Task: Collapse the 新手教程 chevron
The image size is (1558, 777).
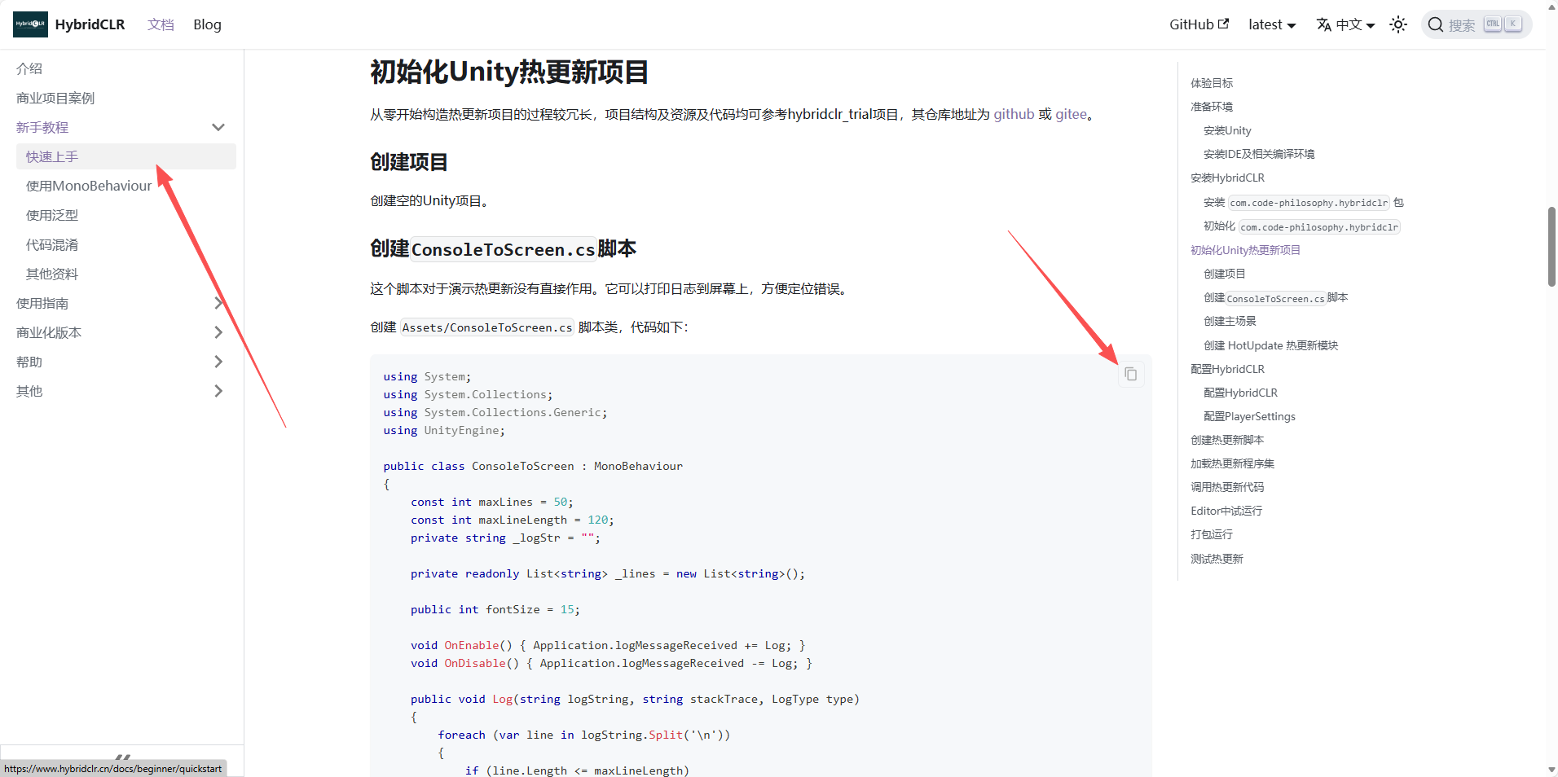Action: click(x=218, y=127)
